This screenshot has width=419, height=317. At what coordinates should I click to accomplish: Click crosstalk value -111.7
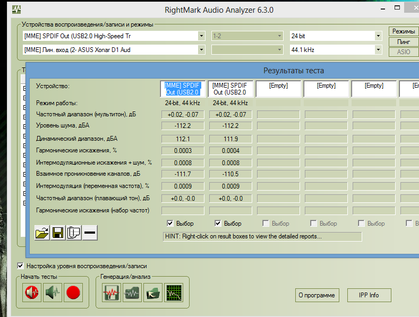pos(183,174)
